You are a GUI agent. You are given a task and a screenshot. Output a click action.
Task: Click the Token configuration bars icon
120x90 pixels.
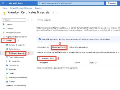[7, 57]
